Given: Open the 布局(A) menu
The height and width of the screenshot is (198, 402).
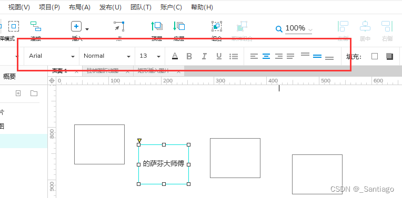Looking at the screenshot, I should tap(79, 7).
